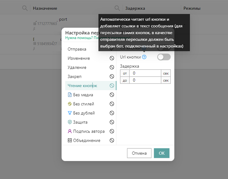Viewport: 228px width, 179px height.
Task: Click the help icon beside Url кнопки
Action: (144, 57)
